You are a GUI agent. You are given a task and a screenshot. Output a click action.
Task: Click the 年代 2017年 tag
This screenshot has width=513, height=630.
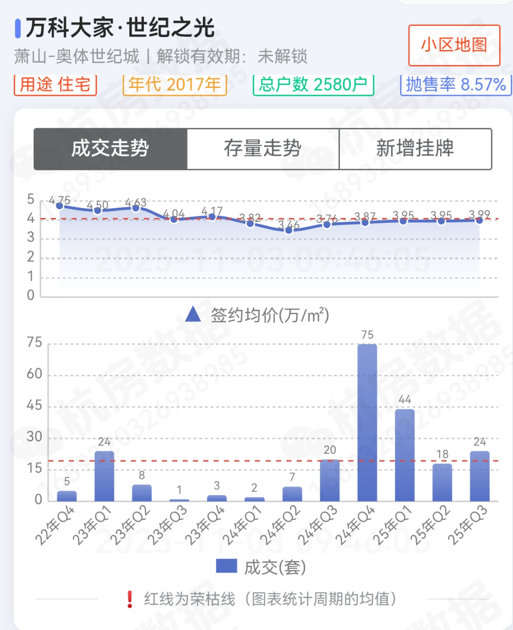[x=175, y=85]
